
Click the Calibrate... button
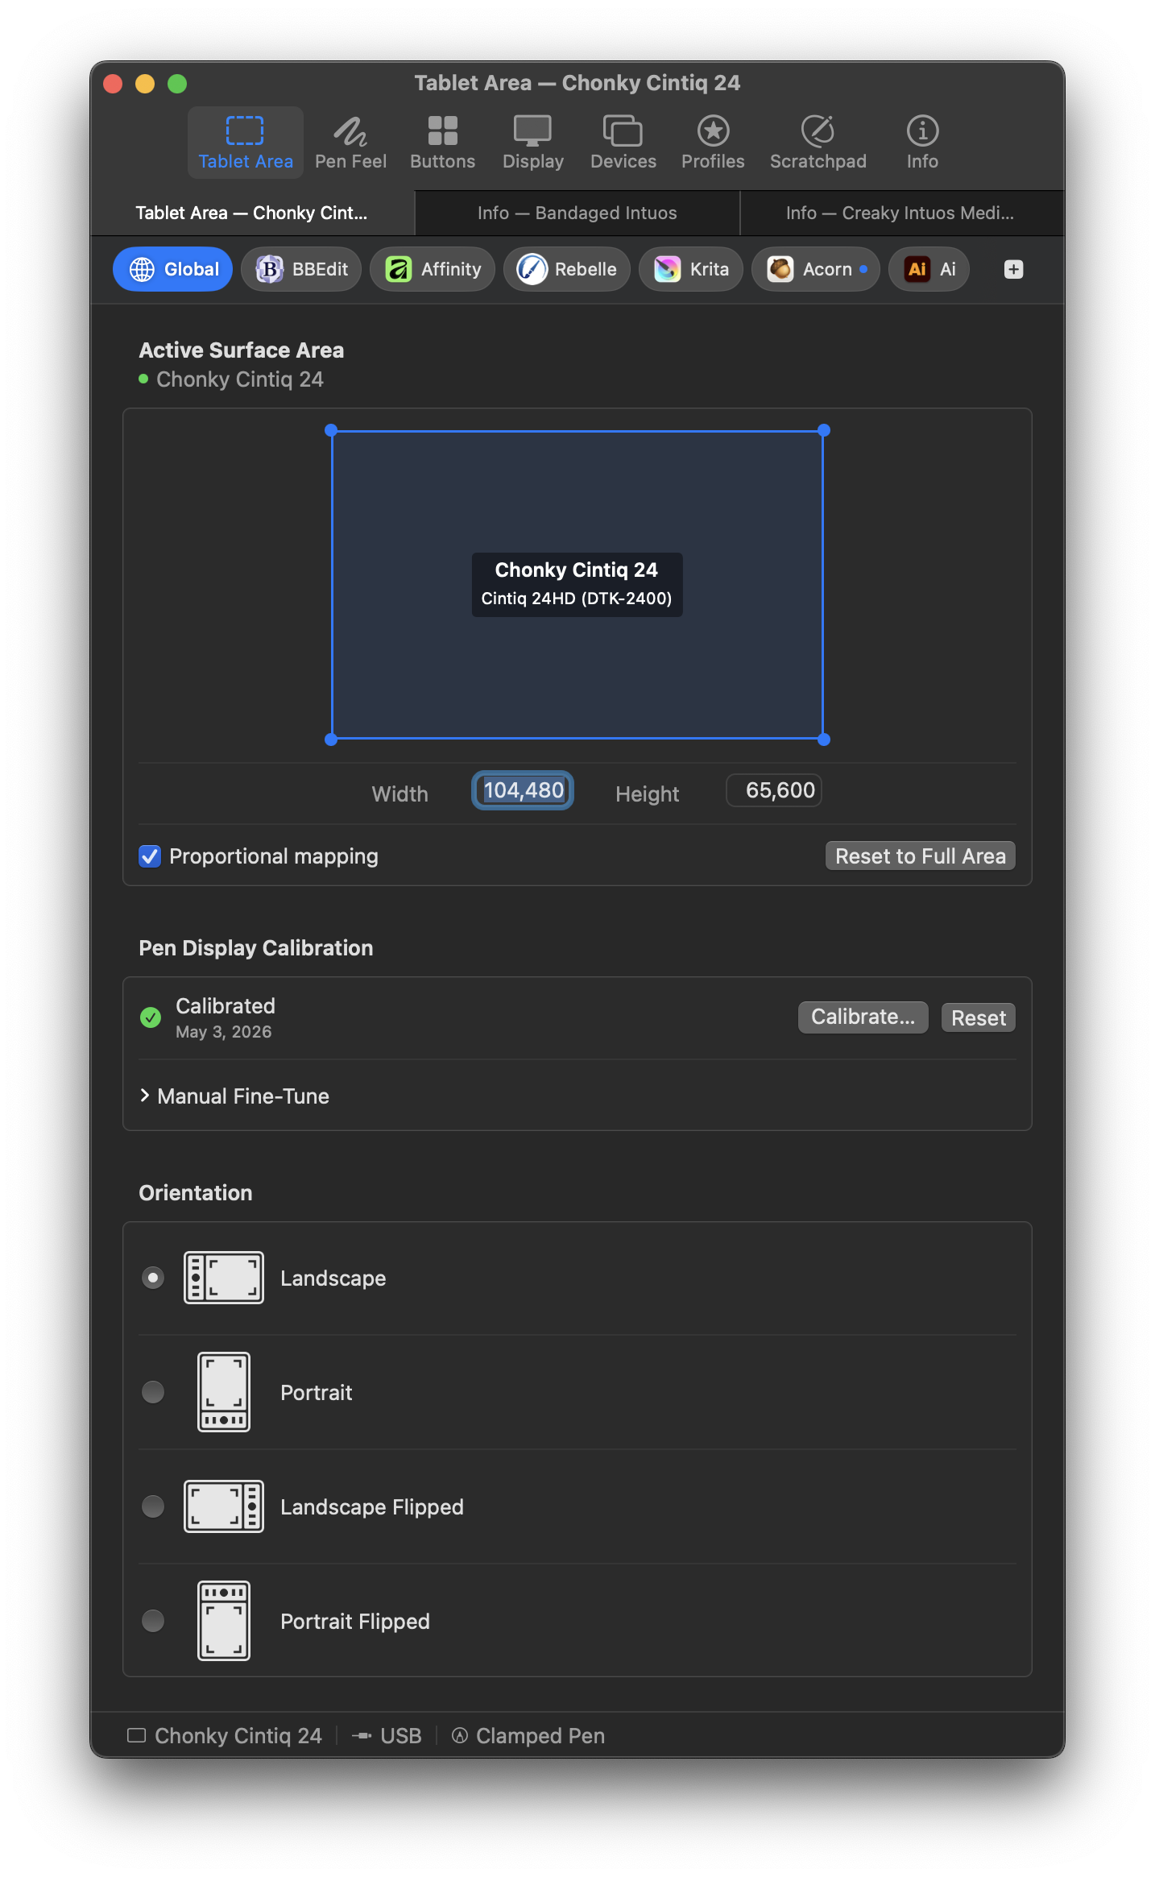(863, 1017)
